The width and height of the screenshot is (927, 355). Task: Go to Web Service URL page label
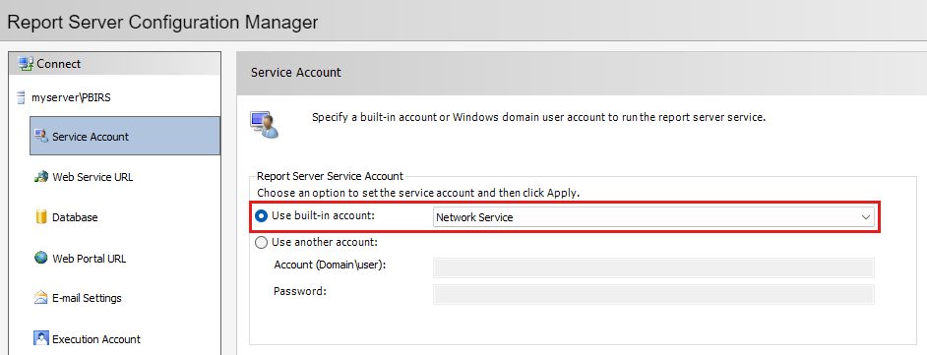coord(93,177)
